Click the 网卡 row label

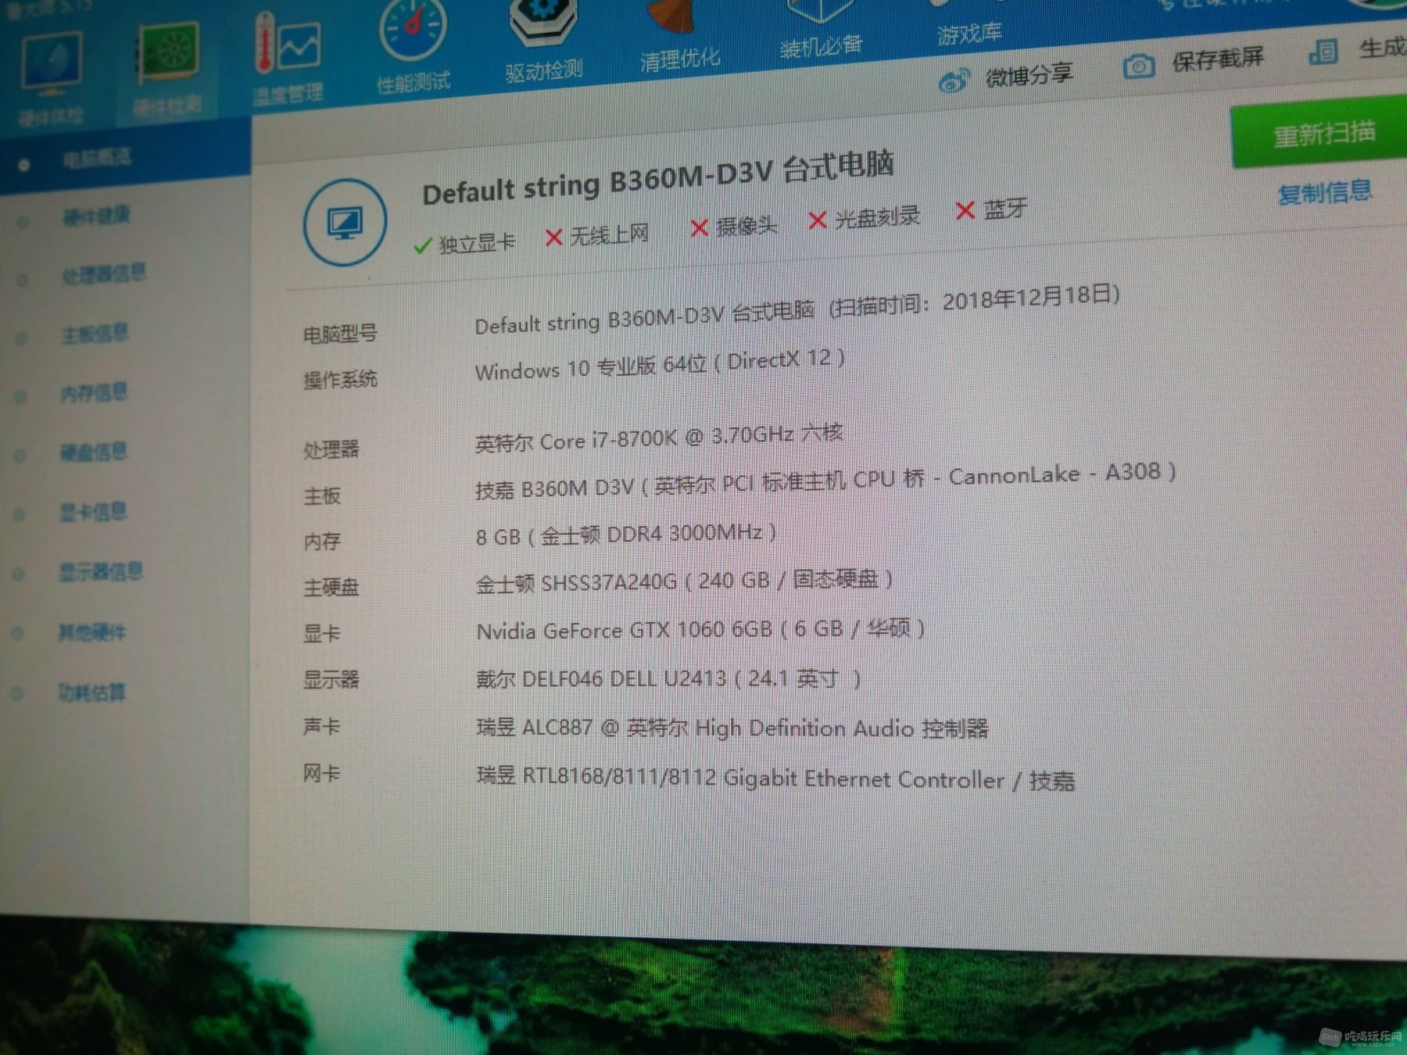coord(321,774)
